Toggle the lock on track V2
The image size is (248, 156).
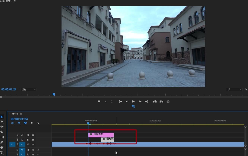[18, 140]
